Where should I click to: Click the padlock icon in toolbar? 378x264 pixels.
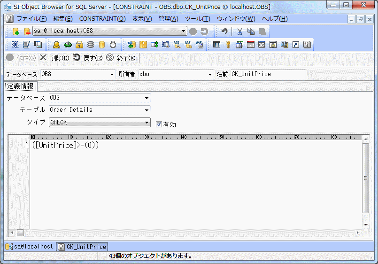(x=79, y=45)
